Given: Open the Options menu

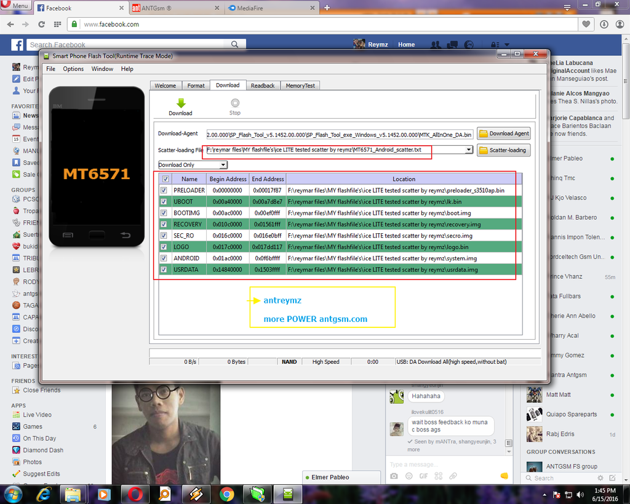Looking at the screenshot, I should (x=73, y=69).
